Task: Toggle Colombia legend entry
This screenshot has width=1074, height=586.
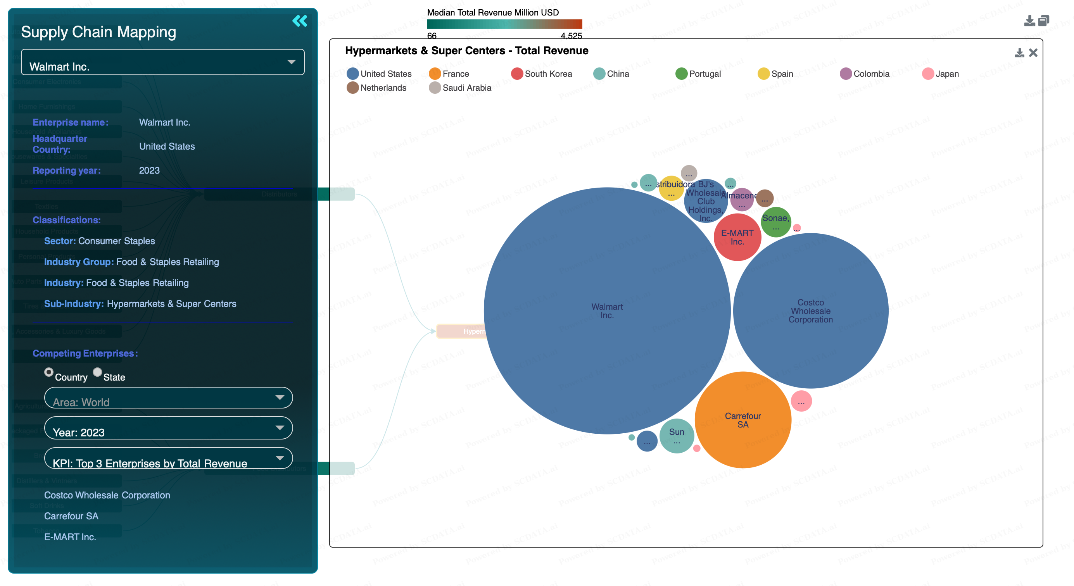Action: pos(865,74)
